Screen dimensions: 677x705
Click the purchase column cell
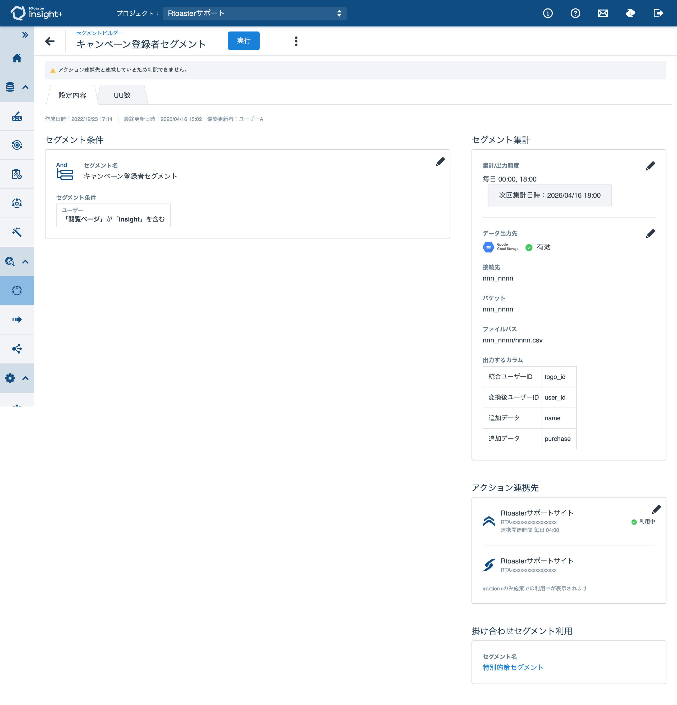point(559,439)
